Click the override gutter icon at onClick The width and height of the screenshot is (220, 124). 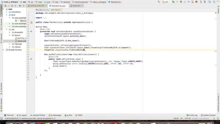(31, 59)
